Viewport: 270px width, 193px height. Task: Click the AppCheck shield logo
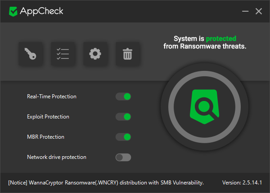tap(13, 11)
